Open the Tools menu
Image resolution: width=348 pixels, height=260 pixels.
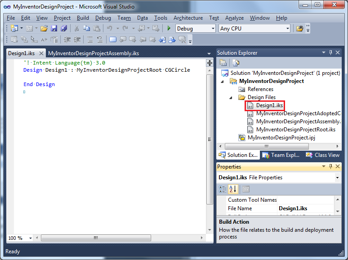coord(161,18)
